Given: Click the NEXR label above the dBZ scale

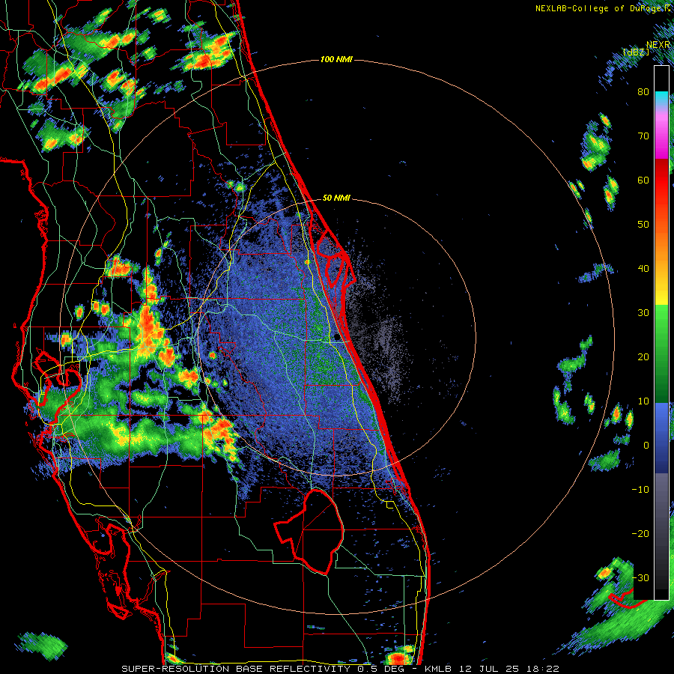Looking at the screenshot, I should [658, 45].
